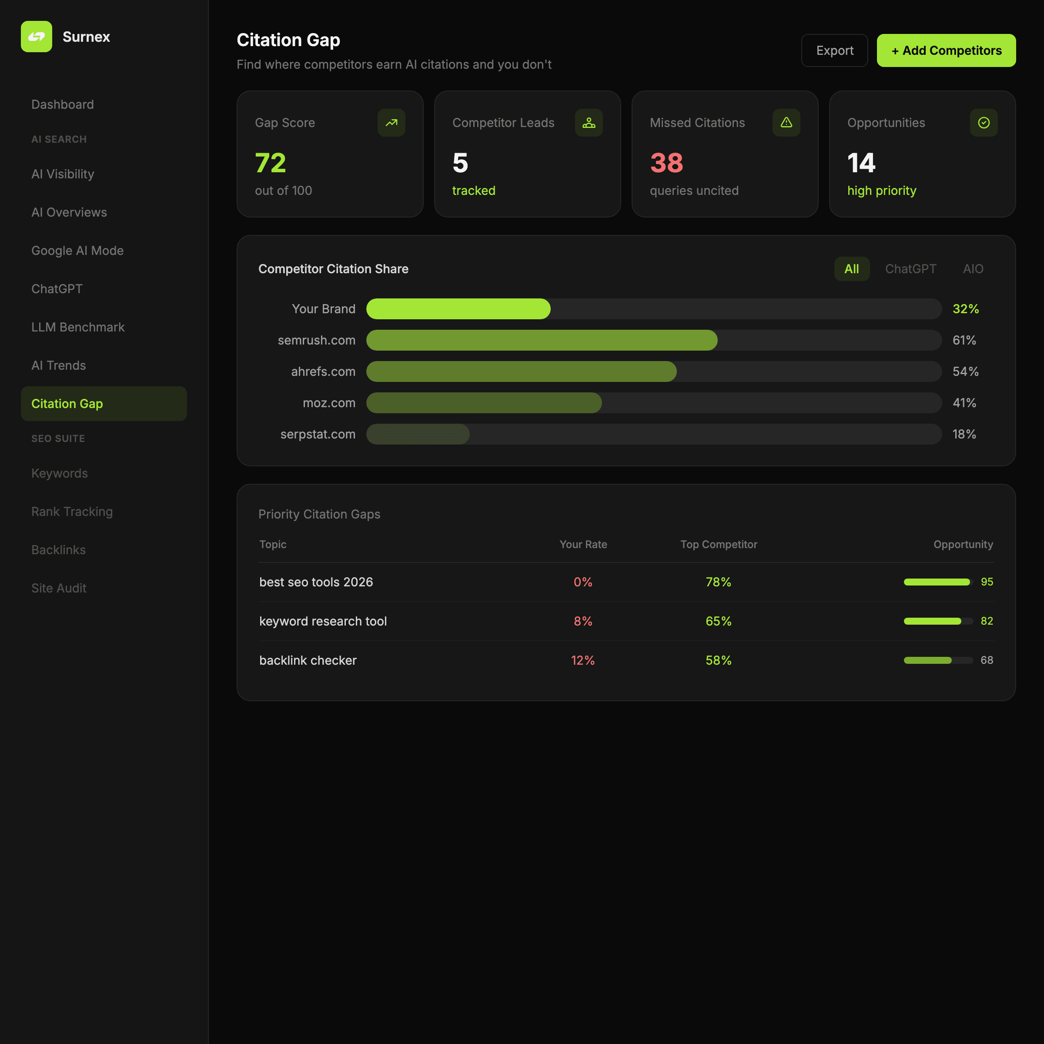Click the Competitor Leads people icon
The width and height of the screenshot is (1044, 1044).
589,123
